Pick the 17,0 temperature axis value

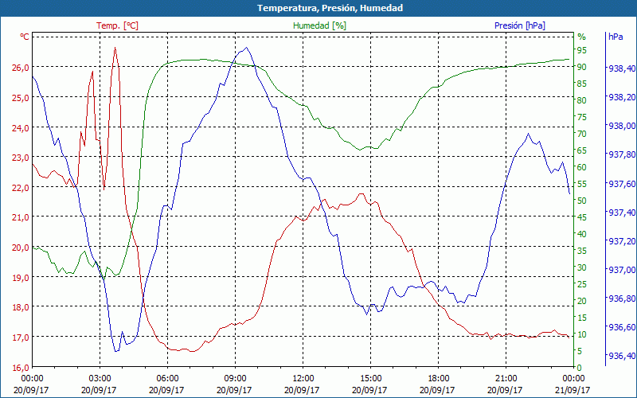(20, 338)
